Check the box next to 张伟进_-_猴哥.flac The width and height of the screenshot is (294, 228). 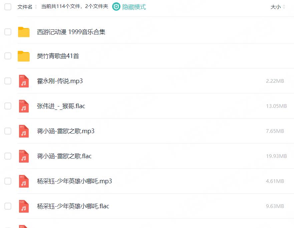point(7,106)
